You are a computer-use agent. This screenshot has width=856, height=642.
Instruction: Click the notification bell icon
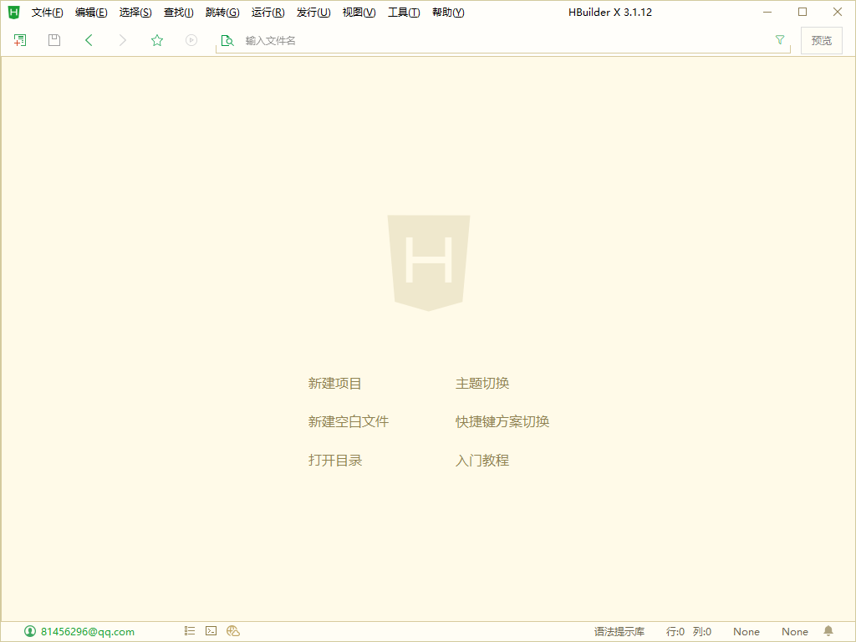pyautogui.click(x=828, y=631)
